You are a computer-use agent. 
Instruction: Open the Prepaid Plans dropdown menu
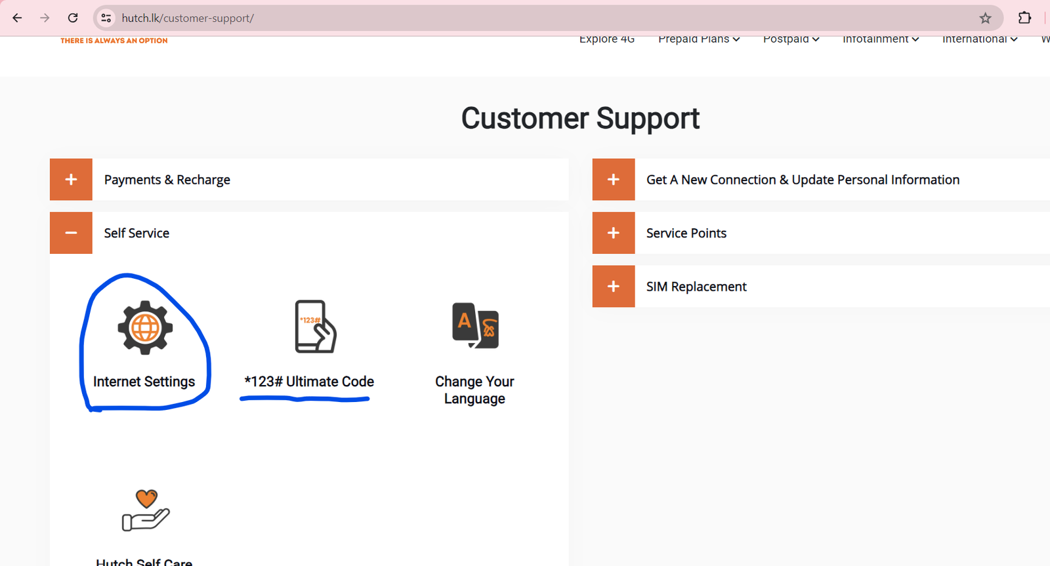[x=699, y=39]
